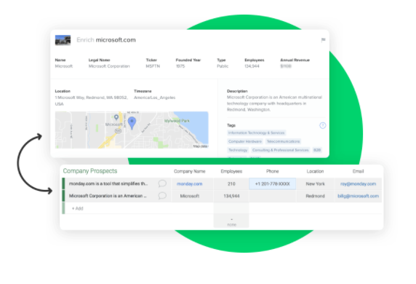Click the Employees value 134,944 in Enrich card
The image size is (416, 284).
pos(252,66)
